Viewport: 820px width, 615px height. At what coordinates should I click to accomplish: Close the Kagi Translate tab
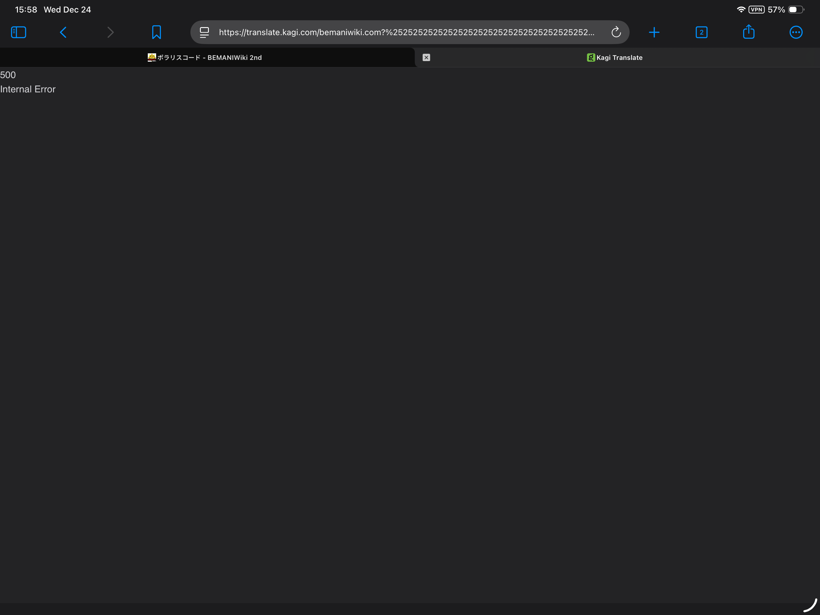426,58
